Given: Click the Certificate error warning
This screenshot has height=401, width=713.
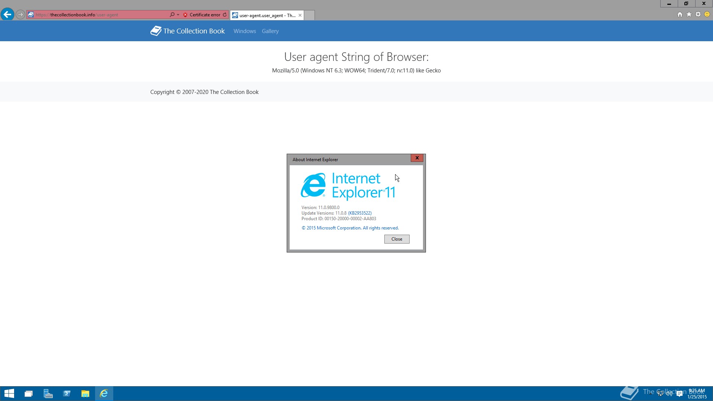Looking at the screenshot, I should (x=202, y=15).
